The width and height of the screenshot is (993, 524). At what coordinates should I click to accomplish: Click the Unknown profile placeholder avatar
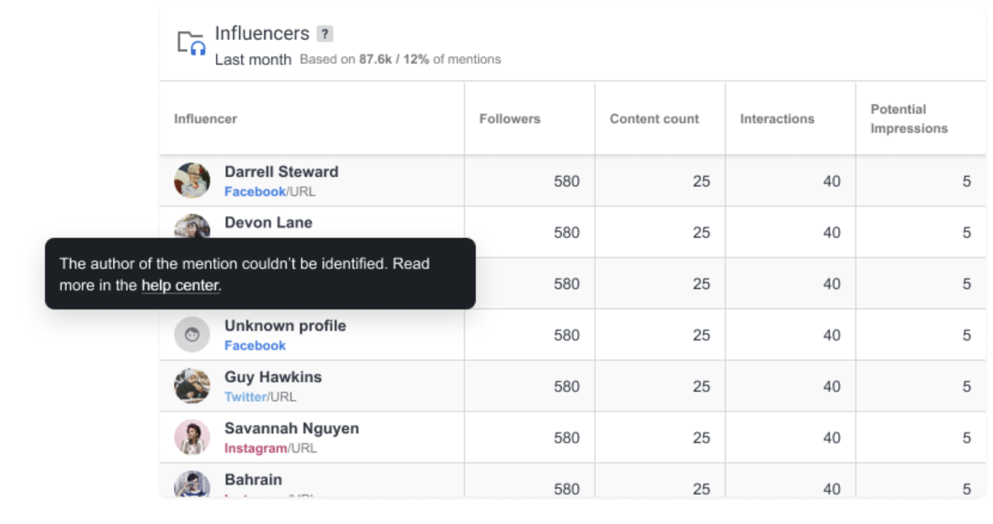pyautogui.click(x=191, y=334)
